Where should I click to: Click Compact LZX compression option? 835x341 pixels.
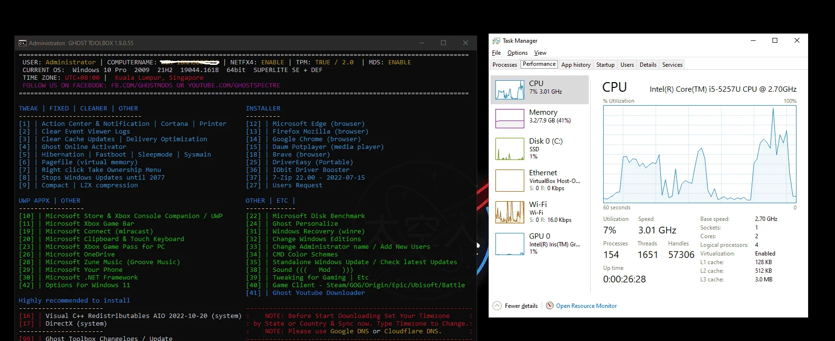(x=78, y=185)
